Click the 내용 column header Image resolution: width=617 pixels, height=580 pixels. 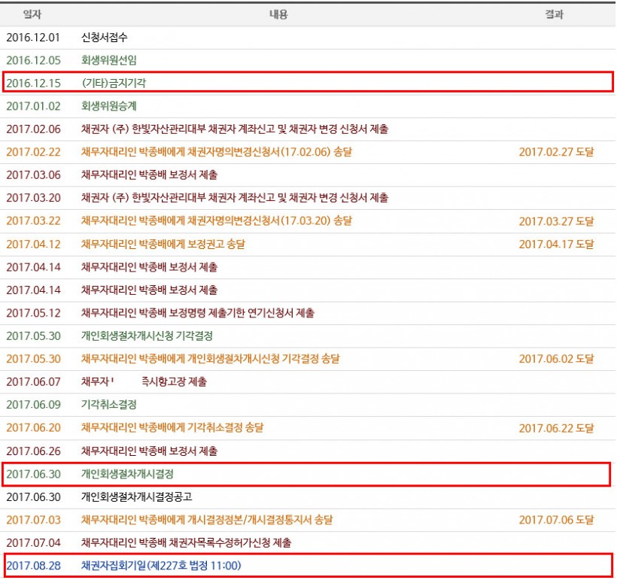pyautogui.click(x=278, y=14)
